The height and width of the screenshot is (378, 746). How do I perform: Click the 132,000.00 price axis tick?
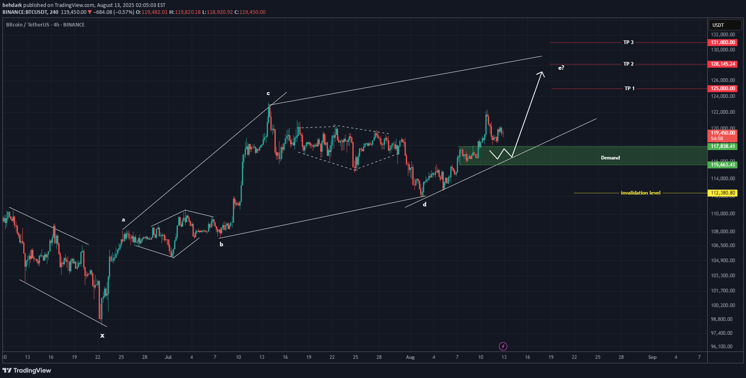click(x=723, y=35)
